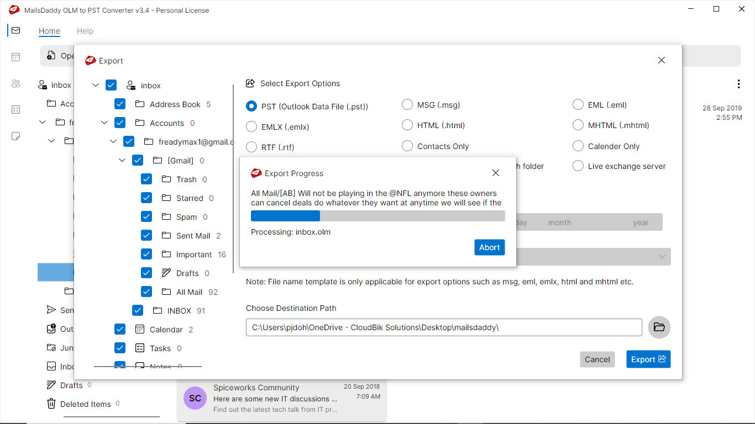Open the Spiceworks Community email

point(282,400)
